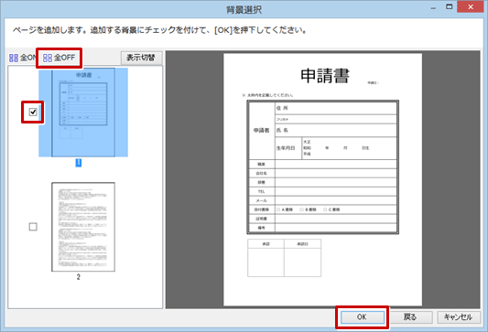Select the text document page 2 thumbnail
Viewport: 488px width, 332px height.
tap(83, 227)
